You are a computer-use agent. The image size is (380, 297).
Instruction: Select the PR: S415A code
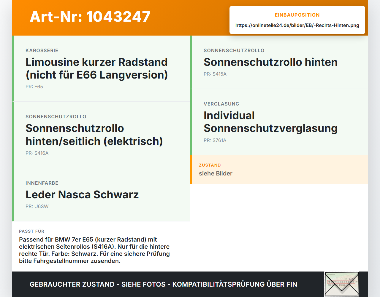click(215, 74)
